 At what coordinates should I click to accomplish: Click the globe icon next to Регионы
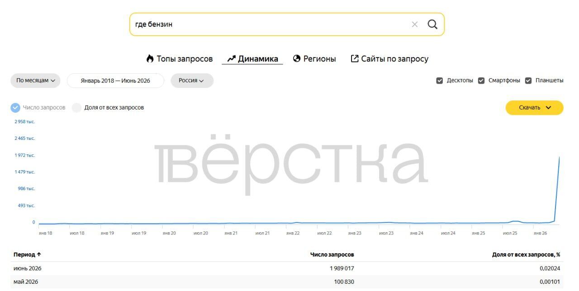pos(297,59)
